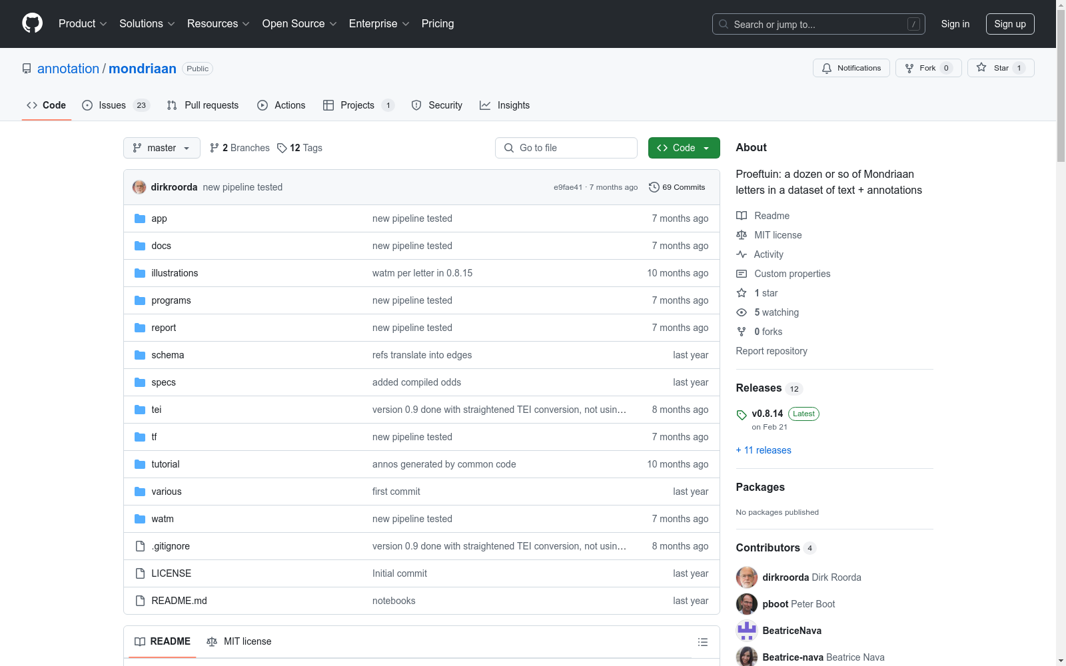Click the various folder icon
Image resolution: width=1066 pixels, height=666 pixels.
pyautogui.click(x=140, y=492)
